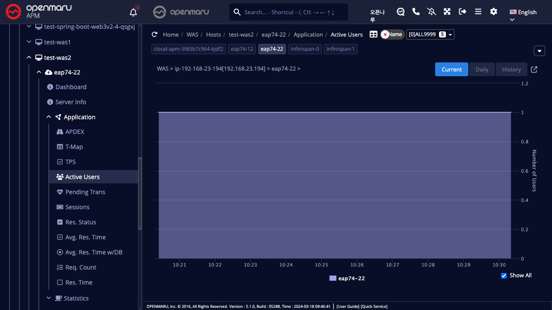Image resolution: width=552 pixels, height=310 pixels.
Task: Toggle the Name switch
Action: pos(392,34)
